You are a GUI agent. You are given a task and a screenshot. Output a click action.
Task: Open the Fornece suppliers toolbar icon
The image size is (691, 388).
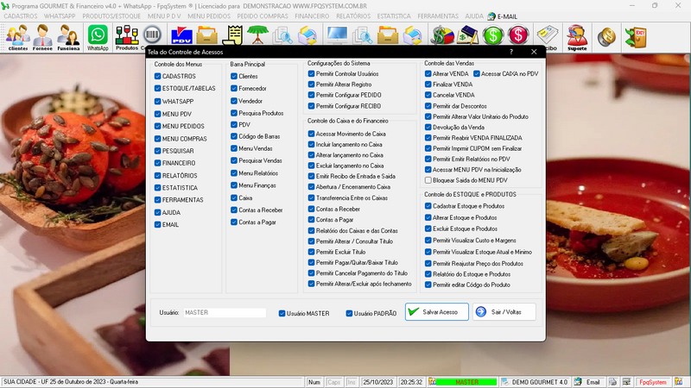click(x=42, y=37)
